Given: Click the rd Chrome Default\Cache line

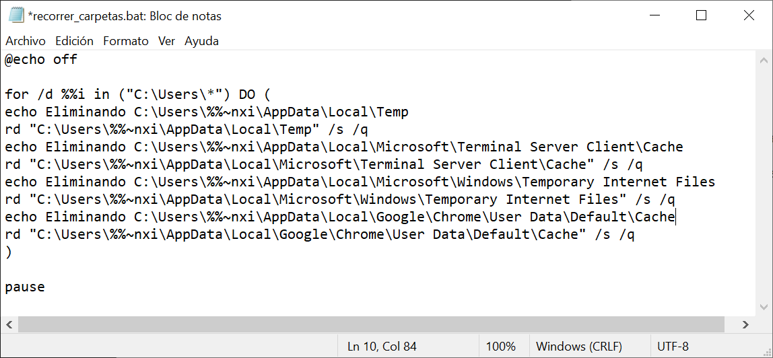Looking at the screenshot, I should click(x=319, y=234).
